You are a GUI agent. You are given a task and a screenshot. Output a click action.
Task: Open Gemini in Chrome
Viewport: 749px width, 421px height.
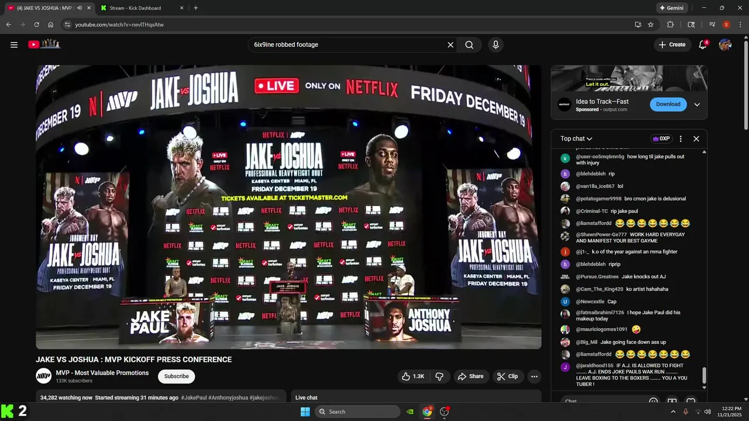[x=672, y=8]
